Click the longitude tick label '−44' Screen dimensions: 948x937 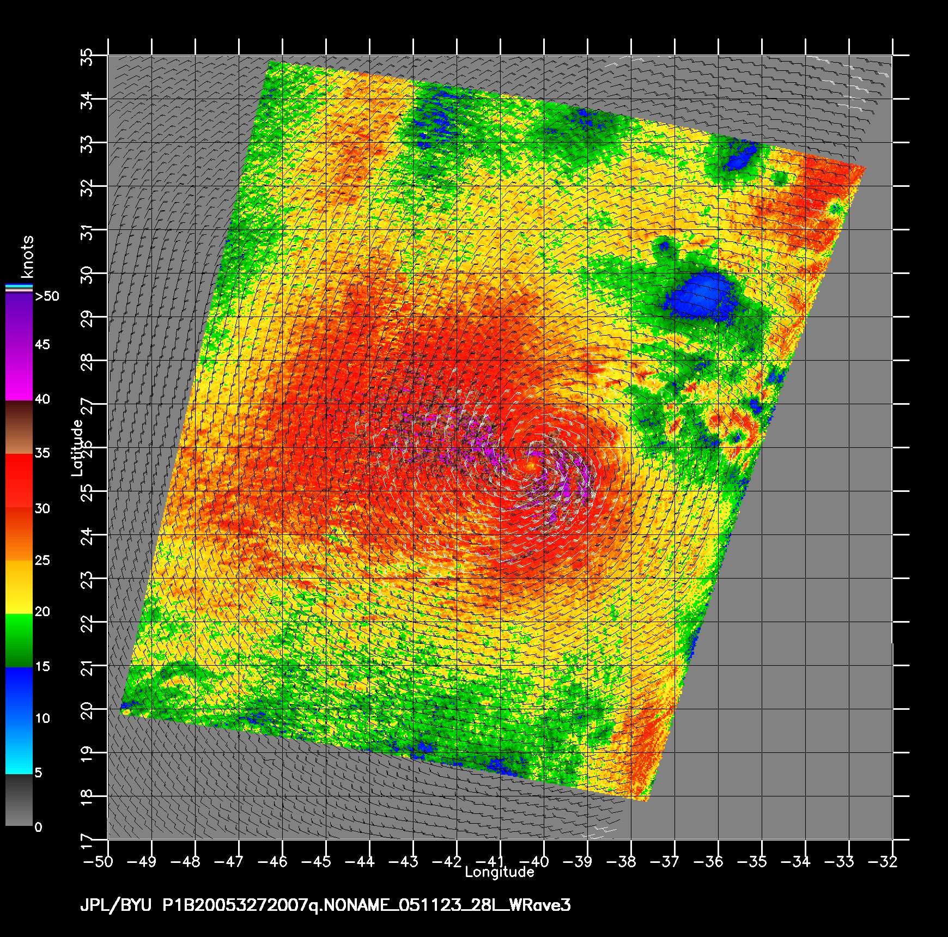pos(360,861)
